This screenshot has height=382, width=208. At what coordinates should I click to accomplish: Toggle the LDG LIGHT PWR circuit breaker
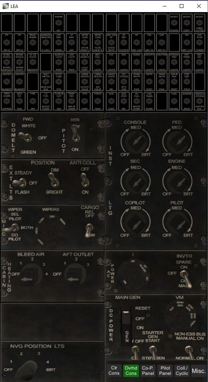pyautogui.click(x=71, y=62)
